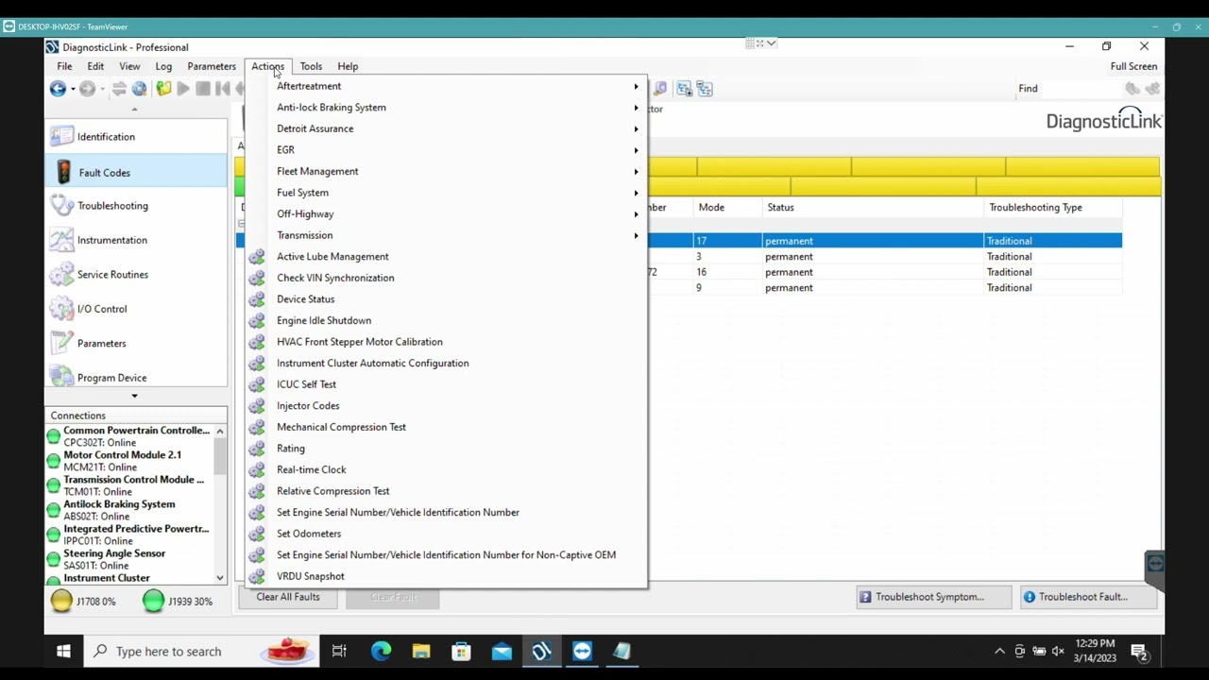Open Instrument Cluster Automatic Configuration

(446, 364)
